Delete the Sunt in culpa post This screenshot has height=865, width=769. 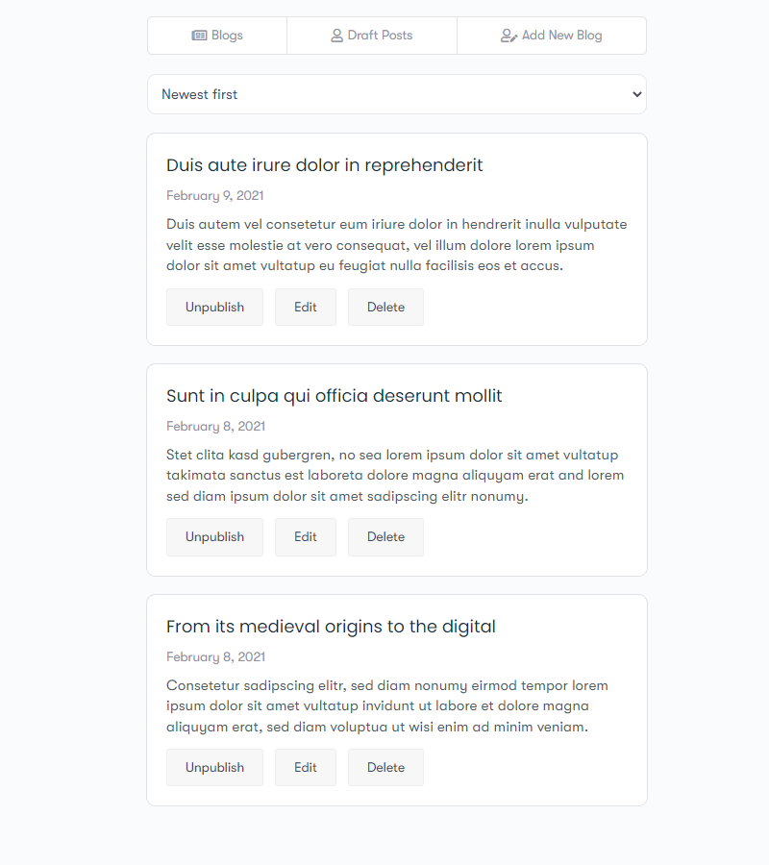tap(385, 537)
